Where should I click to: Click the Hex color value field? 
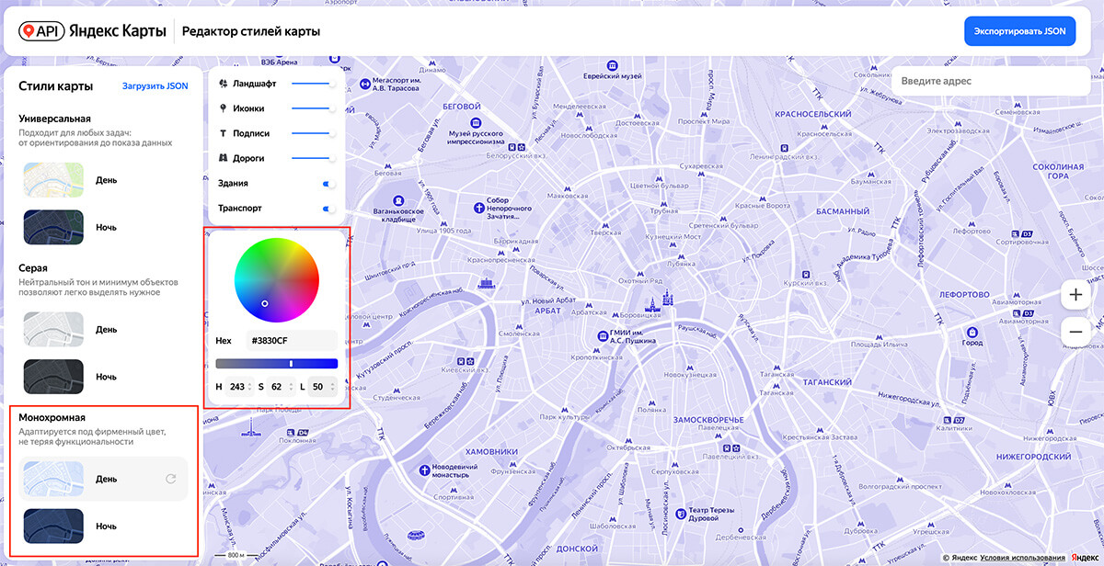tap(292, 340)
